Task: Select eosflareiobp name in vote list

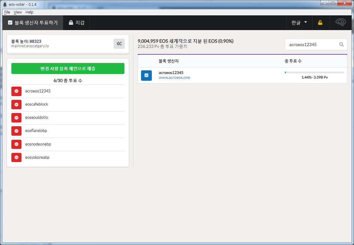Action: click(x=36, y=130)
